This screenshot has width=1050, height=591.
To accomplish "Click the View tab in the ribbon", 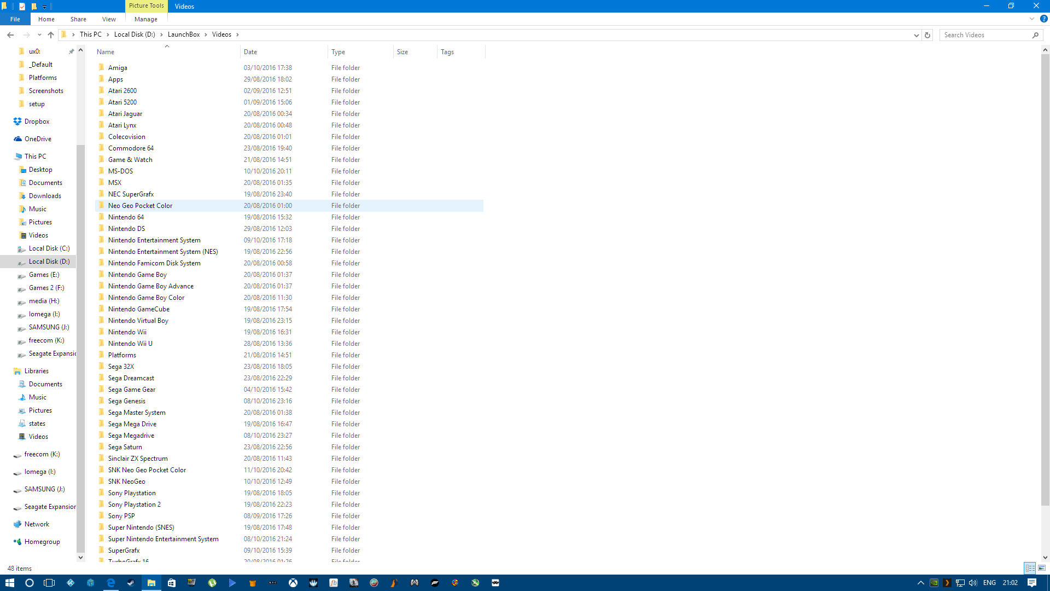I will (x=109, y=19).
